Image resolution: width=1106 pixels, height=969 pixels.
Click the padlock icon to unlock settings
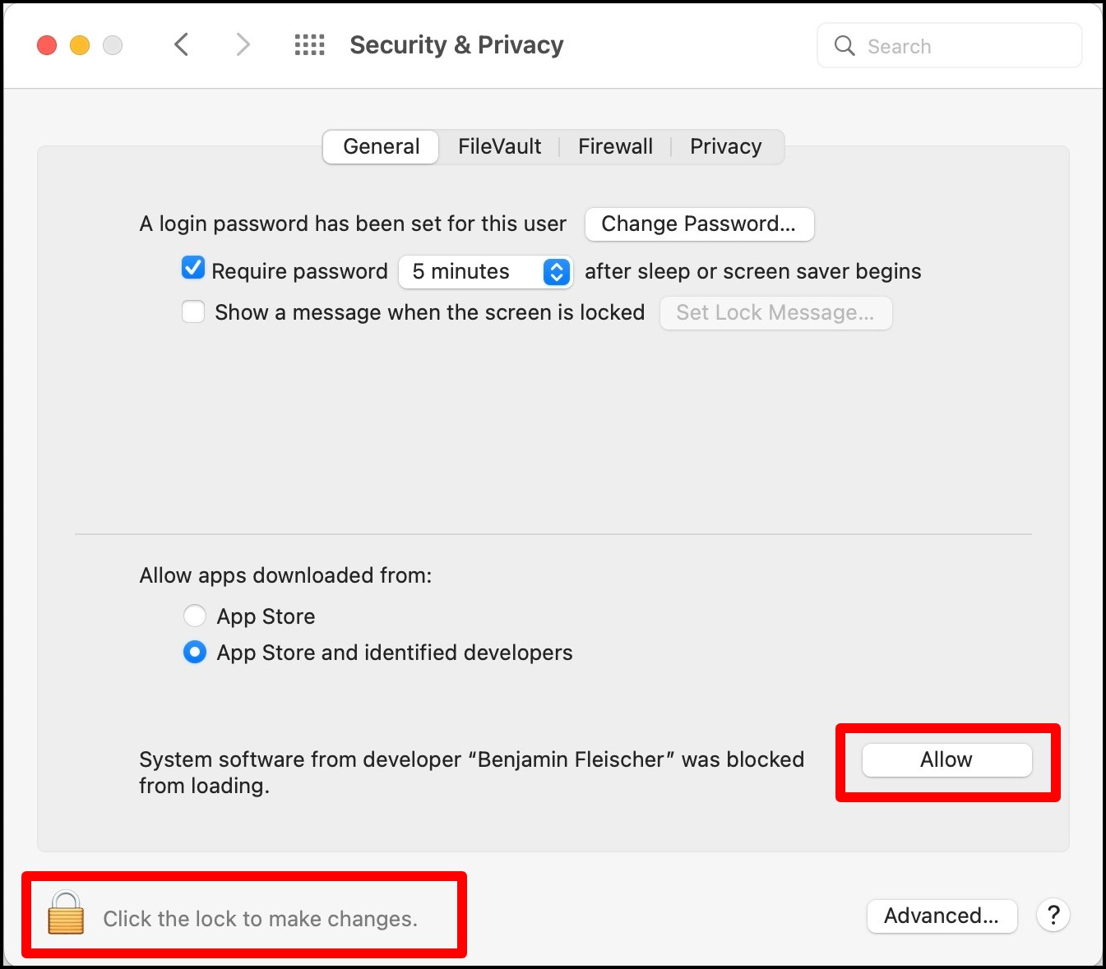[66, 914]
